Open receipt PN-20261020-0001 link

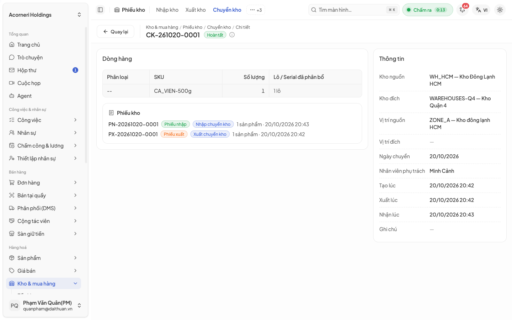coord(133,124)
